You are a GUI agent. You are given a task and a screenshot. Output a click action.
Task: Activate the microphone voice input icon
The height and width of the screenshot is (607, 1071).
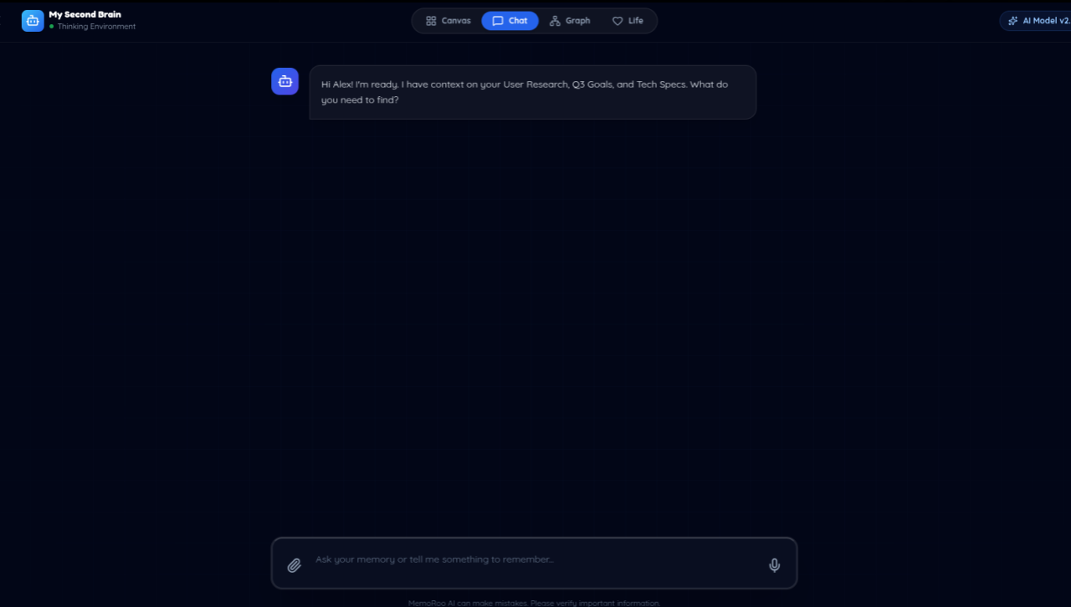click(x=775, y=565)
